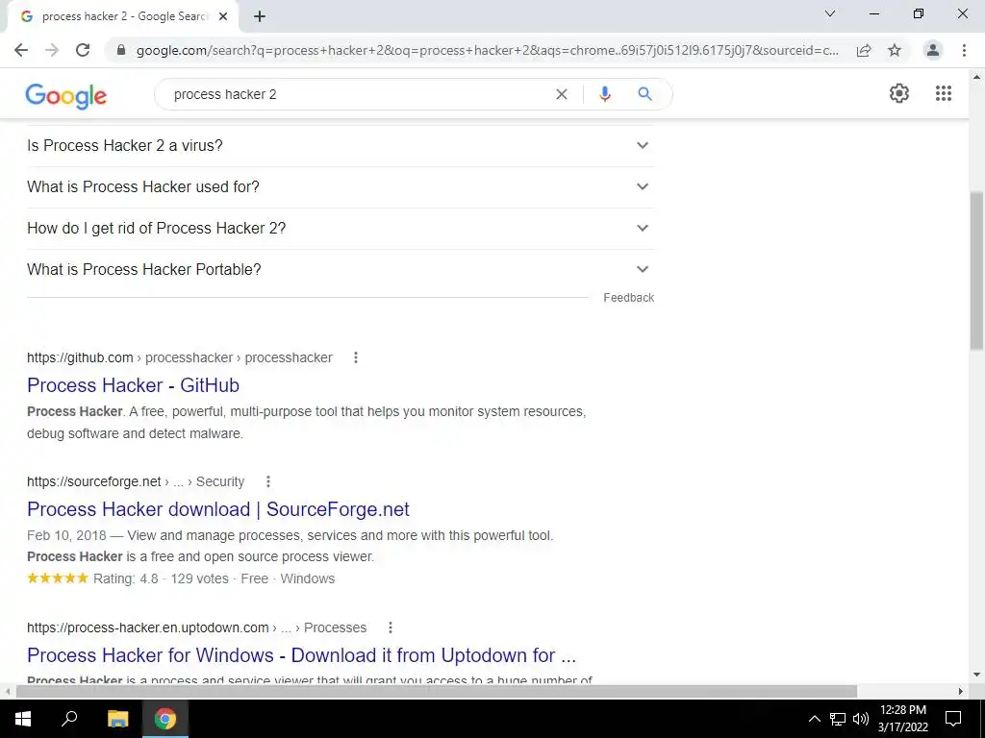Viewport: 985px width, 738px height.
Task: Close the process hacker 2 tab
Action: 223,16
